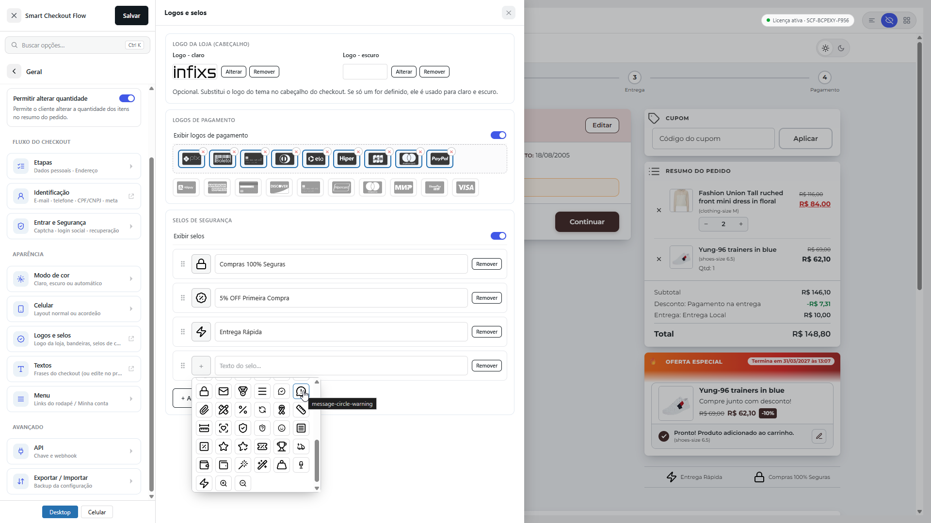Open icon picker for Compras 100% Seguras seal
The width and height of the screenshot is (931, 523).
201,264
